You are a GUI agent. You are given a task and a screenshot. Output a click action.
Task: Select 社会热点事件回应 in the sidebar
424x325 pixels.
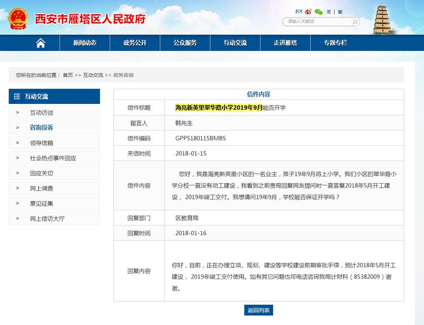pos(53,158)
